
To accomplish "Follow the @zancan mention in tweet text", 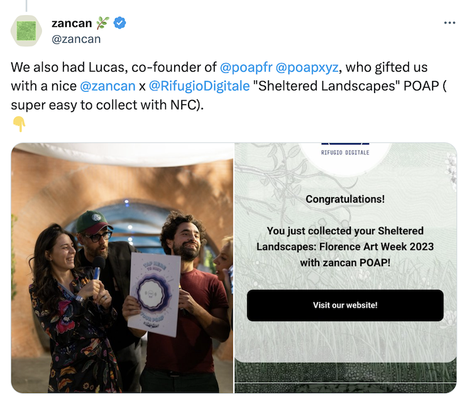I will pos(108,86).
